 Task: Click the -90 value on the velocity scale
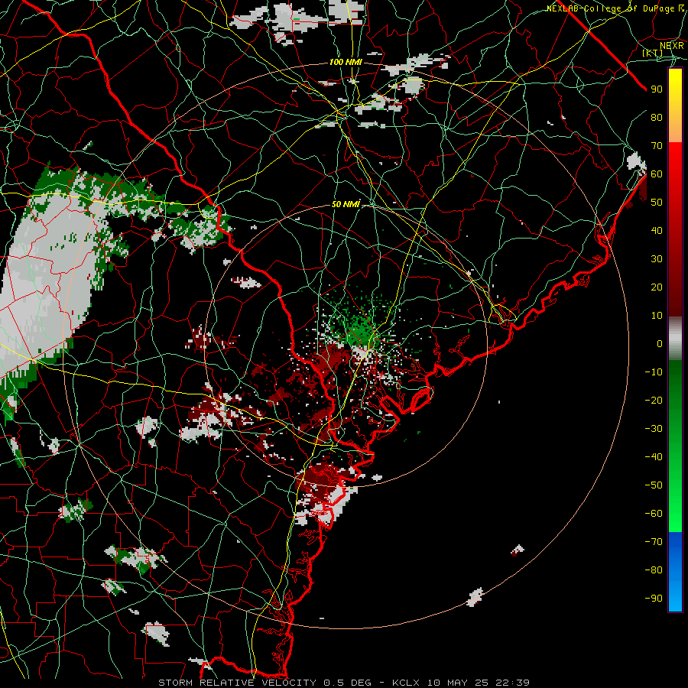click(x=654, y=599)
